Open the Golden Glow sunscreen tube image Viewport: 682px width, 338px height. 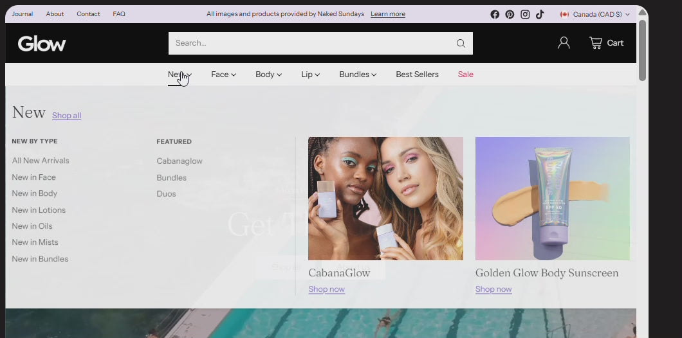coord(553,199)
